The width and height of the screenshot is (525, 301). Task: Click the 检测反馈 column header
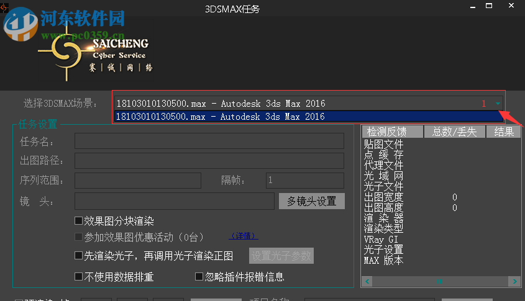pos(393,132)
